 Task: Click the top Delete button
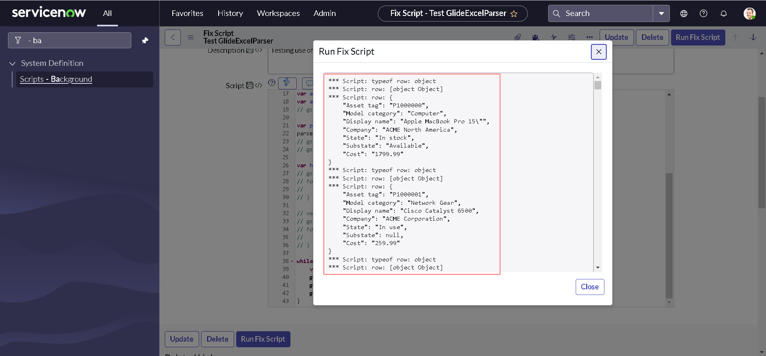coord(652,38)
